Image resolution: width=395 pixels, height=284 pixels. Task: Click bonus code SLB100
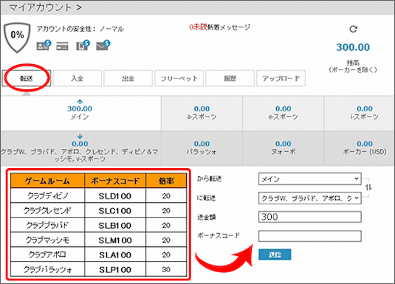pos(115,225)
